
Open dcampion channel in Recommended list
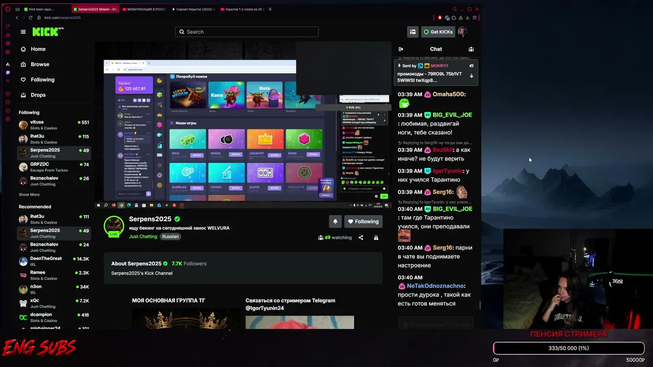(x=54, y=317)
